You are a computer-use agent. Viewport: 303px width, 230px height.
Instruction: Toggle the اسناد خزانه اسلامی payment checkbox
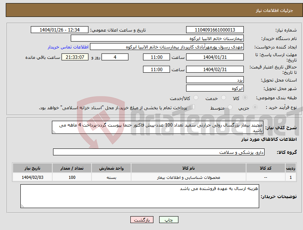tap(192, 107)
